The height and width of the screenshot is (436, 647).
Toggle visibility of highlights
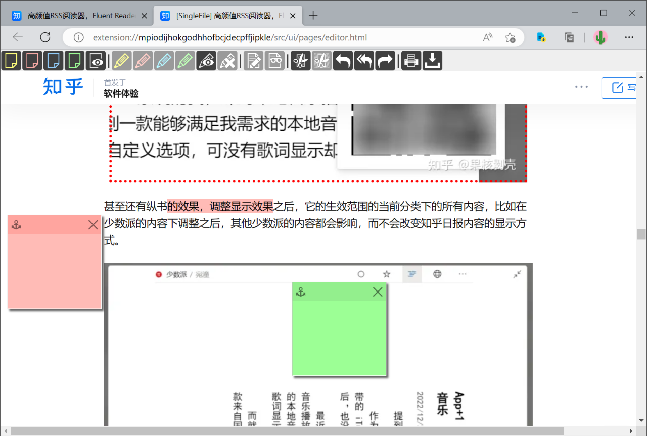207,61
